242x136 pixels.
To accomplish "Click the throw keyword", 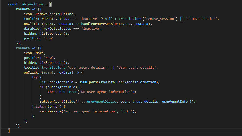I will pyautogui.click(x=53, y=92).
